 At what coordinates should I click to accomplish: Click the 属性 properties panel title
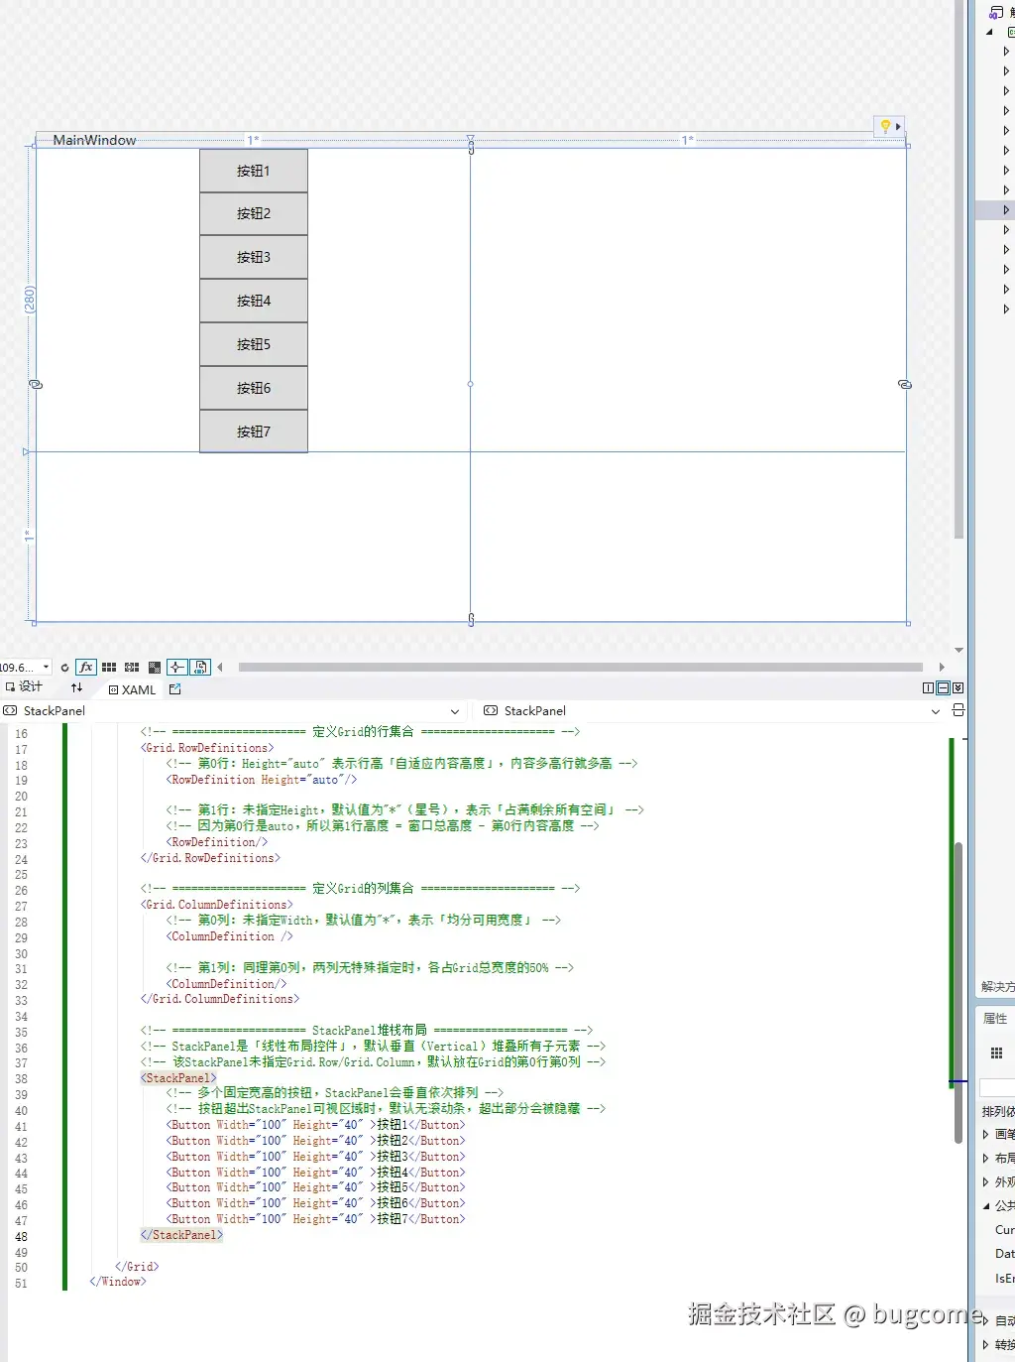995,1018
